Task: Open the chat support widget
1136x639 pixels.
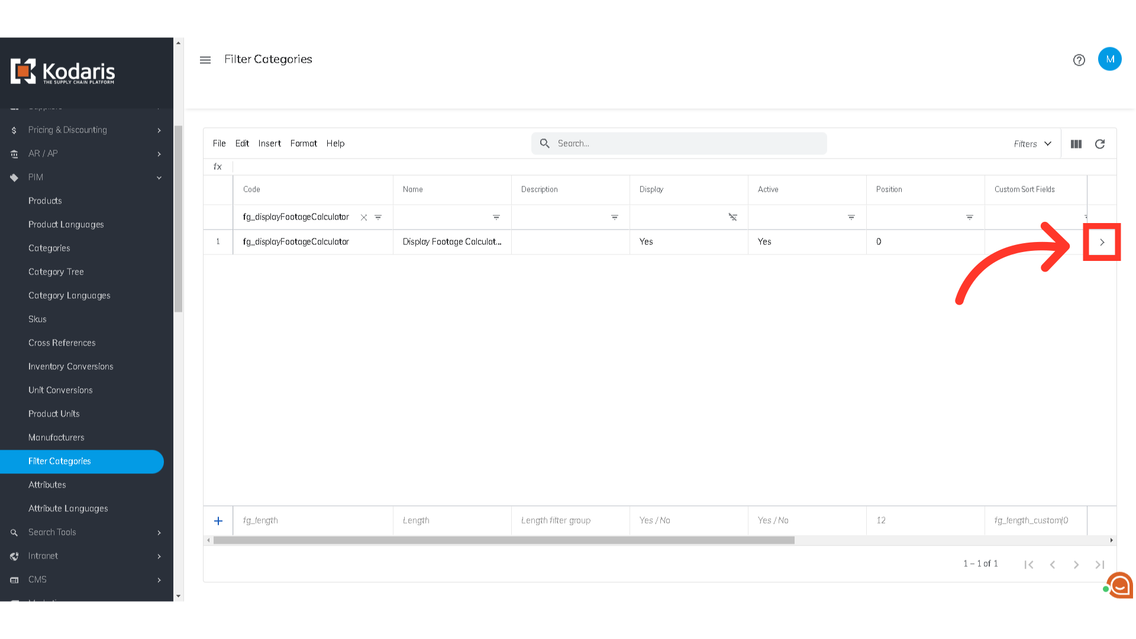Action: (x=1119, y=585)
